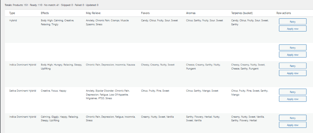Select the Terpenes (bucket) column header
Screen dimensions: 313x133
coord(242,13)
